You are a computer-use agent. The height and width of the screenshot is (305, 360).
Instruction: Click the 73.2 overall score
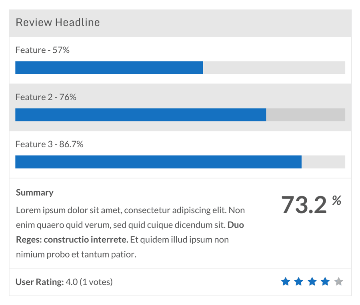304,205
